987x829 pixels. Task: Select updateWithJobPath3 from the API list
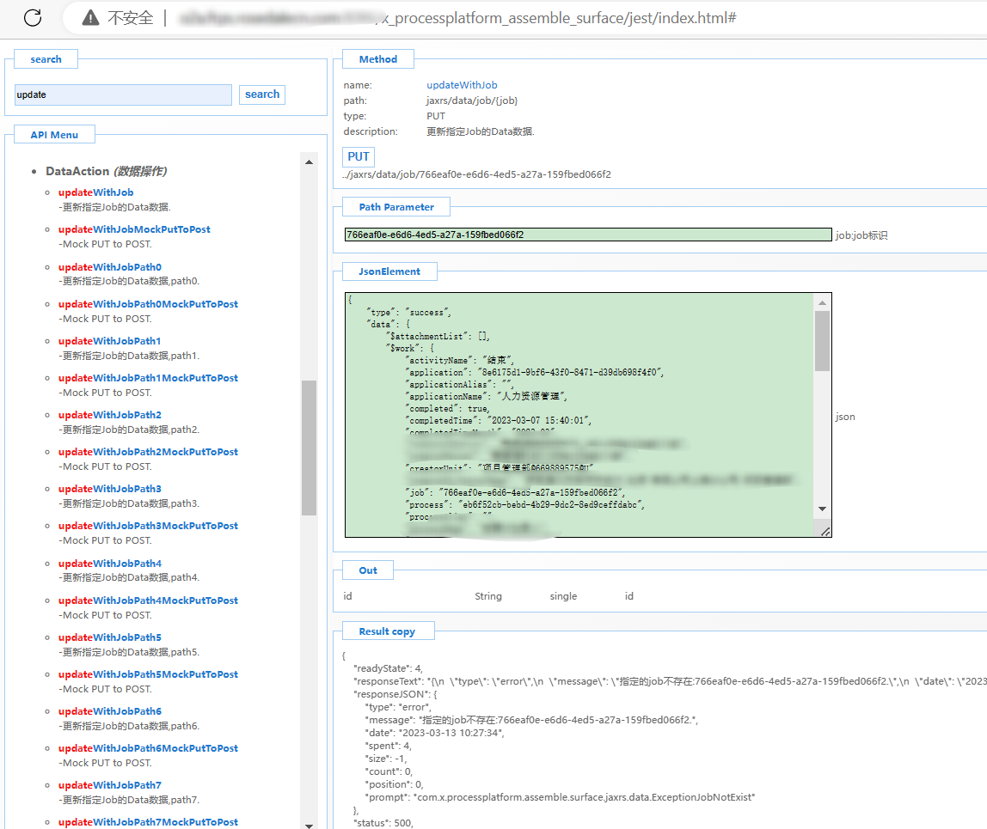109,489
